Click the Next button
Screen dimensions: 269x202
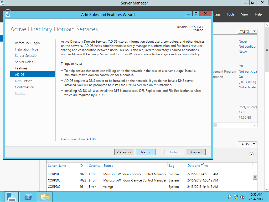[146, 152]
